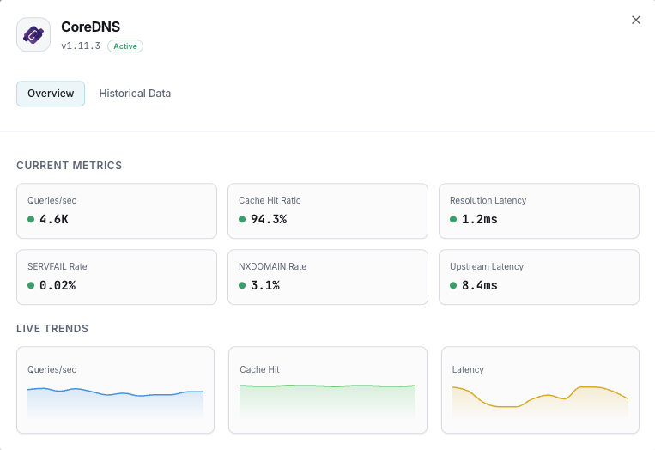Click the green status dot beside 0.02%
Image resolution: width=655 pixels, height=450 pixels.
31,285
